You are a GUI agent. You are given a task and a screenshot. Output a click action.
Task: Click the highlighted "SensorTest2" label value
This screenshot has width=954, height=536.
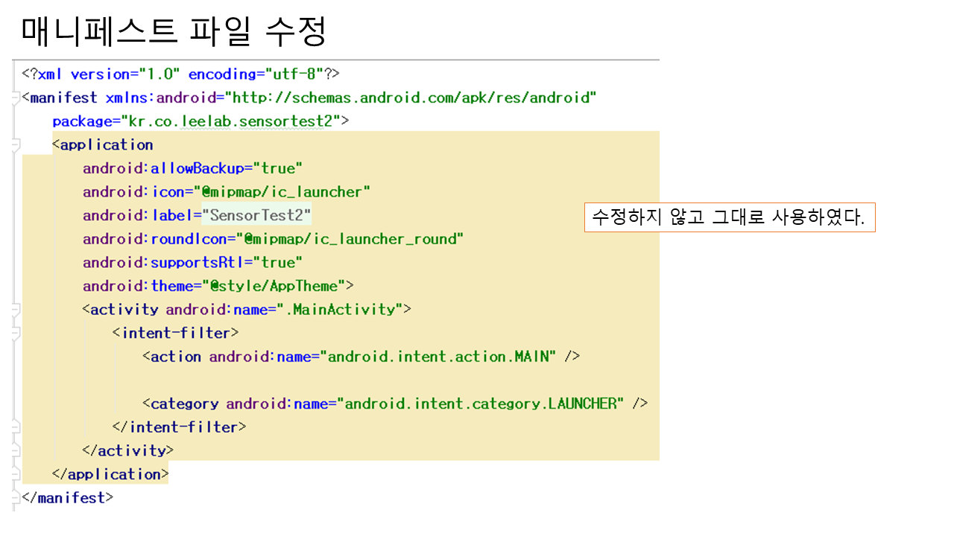point(256,215)
